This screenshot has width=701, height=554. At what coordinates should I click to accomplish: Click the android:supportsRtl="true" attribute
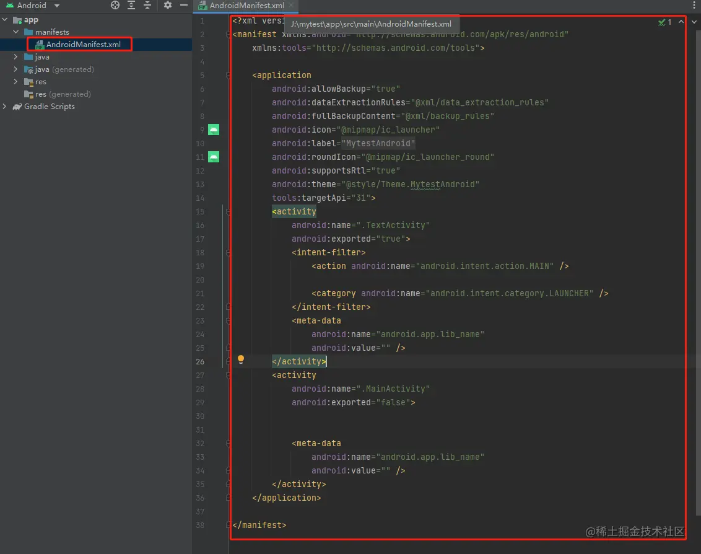point(336,170)
